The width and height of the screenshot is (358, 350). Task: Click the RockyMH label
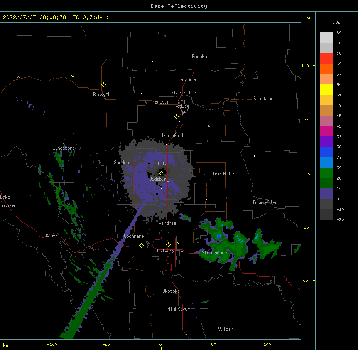(102, 94)
